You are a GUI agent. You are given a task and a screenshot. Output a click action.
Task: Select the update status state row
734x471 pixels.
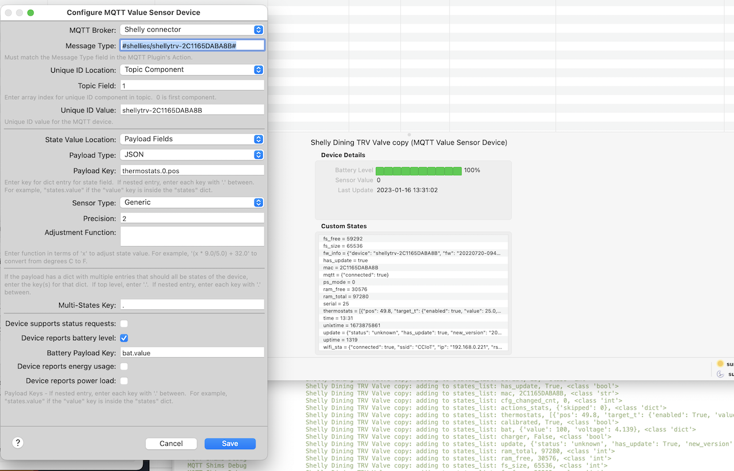tap(413, 332)
